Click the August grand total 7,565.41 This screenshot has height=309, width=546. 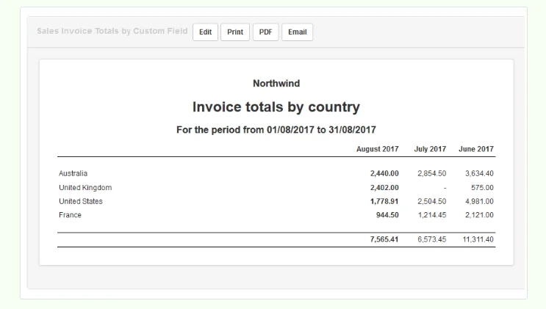tap(384, 239)
